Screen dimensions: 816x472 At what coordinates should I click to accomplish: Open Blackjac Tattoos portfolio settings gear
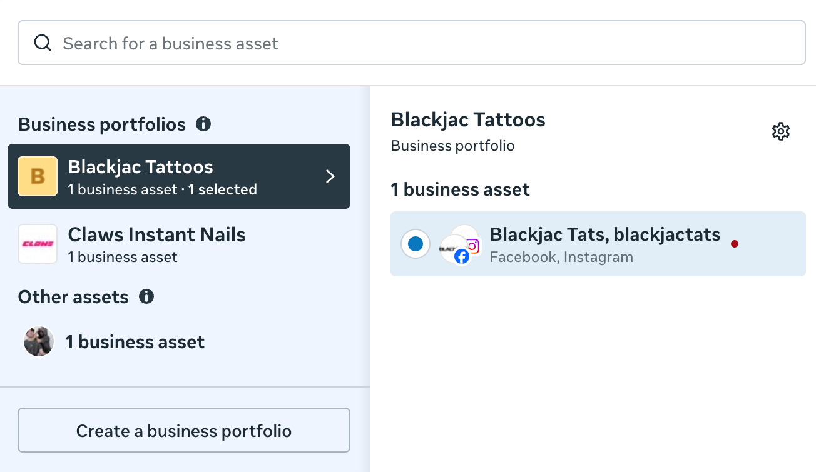click(x=780, y=131)
